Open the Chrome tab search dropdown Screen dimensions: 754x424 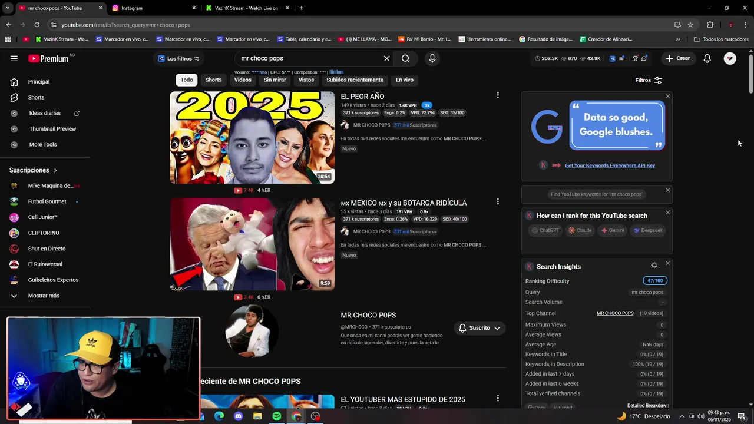(x=8, y=8)
